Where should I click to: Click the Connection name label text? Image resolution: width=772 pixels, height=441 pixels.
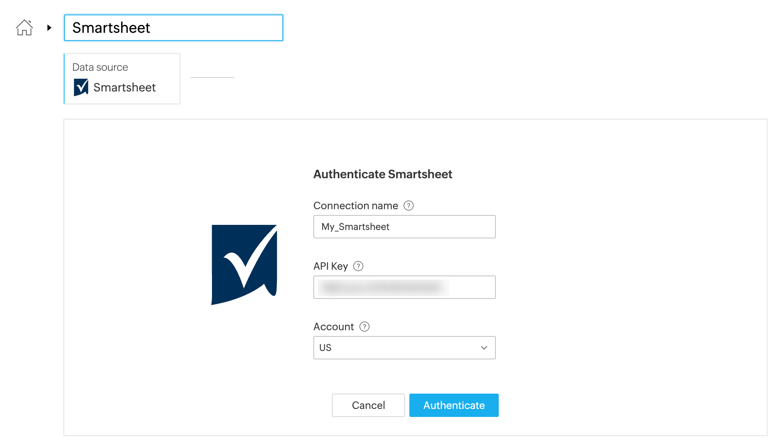pyautogui.click(x=356, y=206)
